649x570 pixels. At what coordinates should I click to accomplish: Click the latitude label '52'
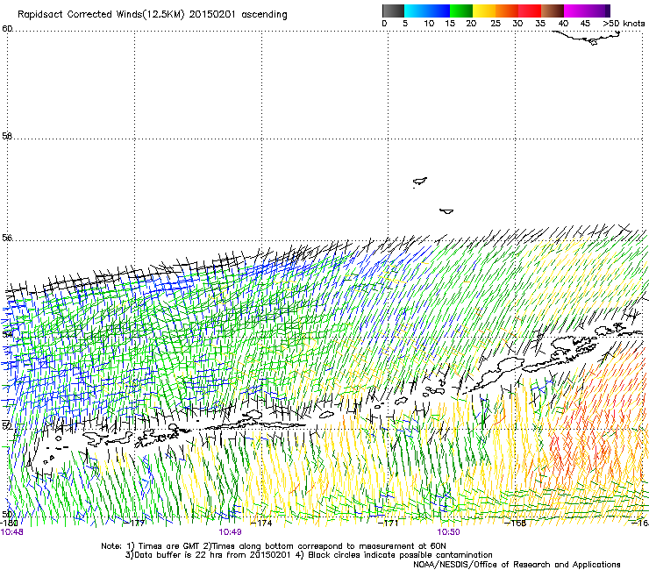(x=7, y=425)
